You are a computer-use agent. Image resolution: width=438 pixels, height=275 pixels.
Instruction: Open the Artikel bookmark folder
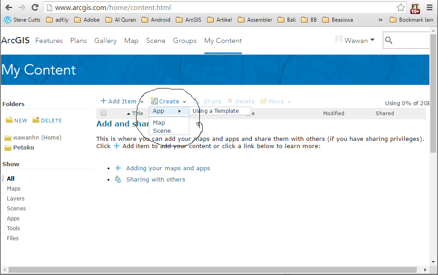coord(220,20)
